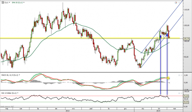Select the wrz month on time axis
The width and height of the screenshot is (192, 112).
tap(73, 108)
